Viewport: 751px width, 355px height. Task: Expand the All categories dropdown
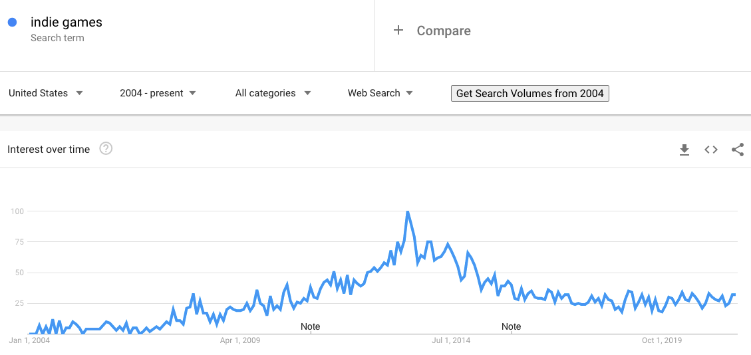[x=273, y=93]
